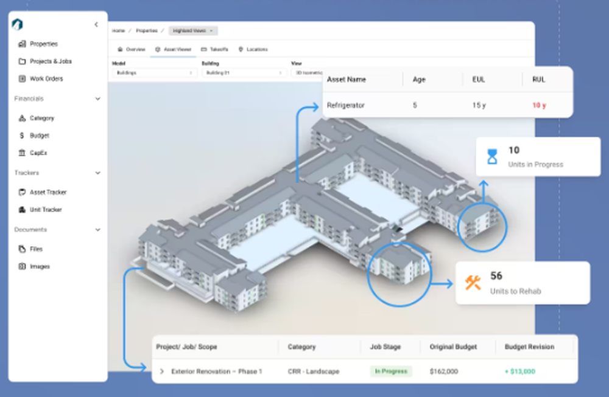Switch to the Overview tab
The image size is (609, 397).
pyautogui.click(x=132, y=49)
